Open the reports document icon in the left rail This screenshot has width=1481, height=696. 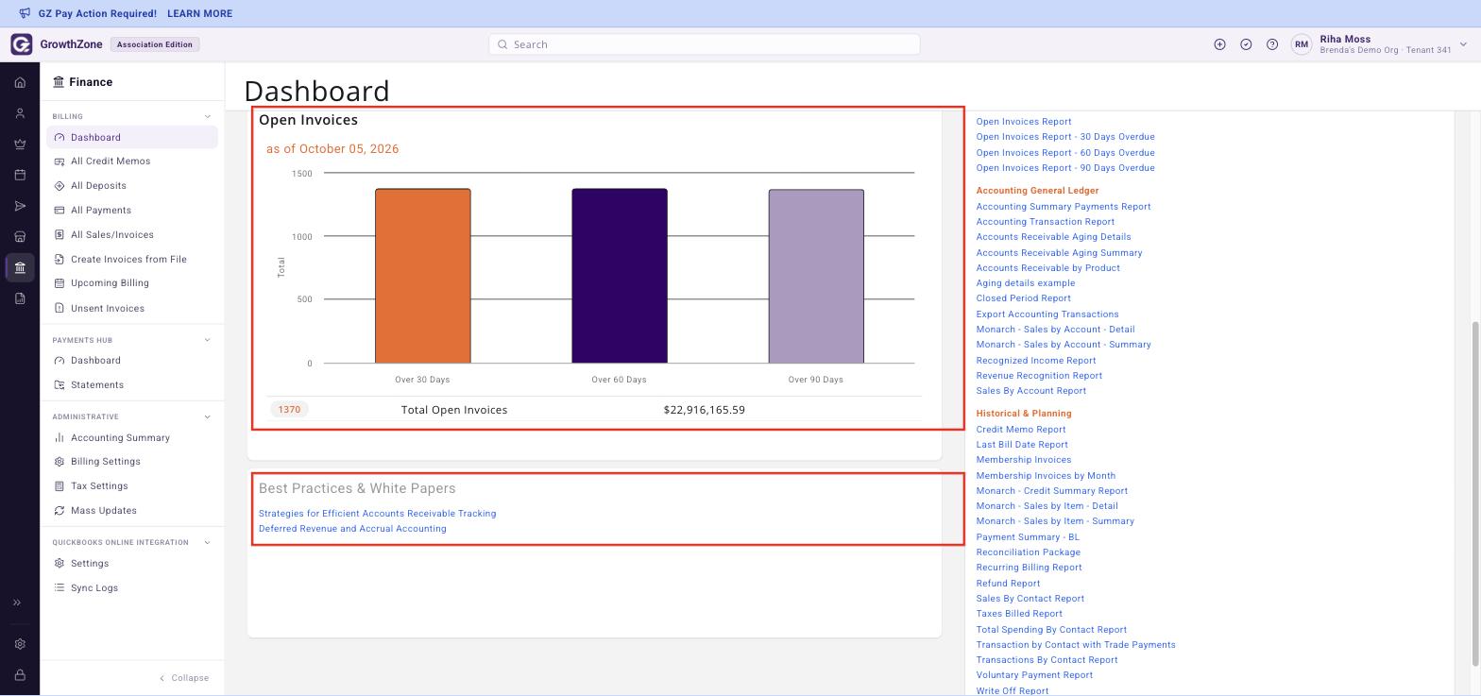coord(20,298)
